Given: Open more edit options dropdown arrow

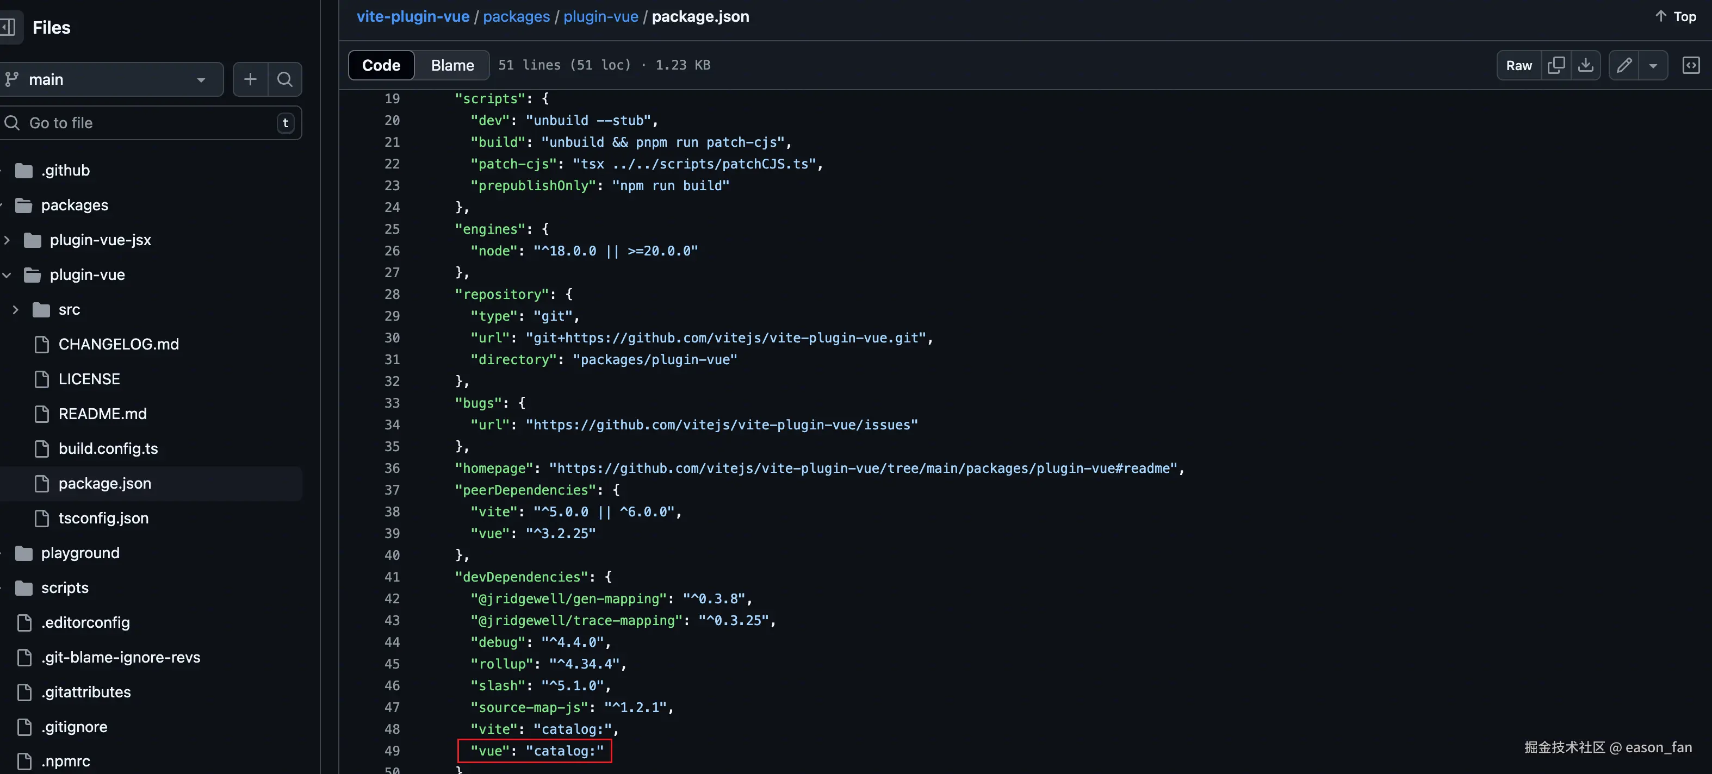Looking at the screenshot, I should pyautogui.click(x=1653, y=65).
